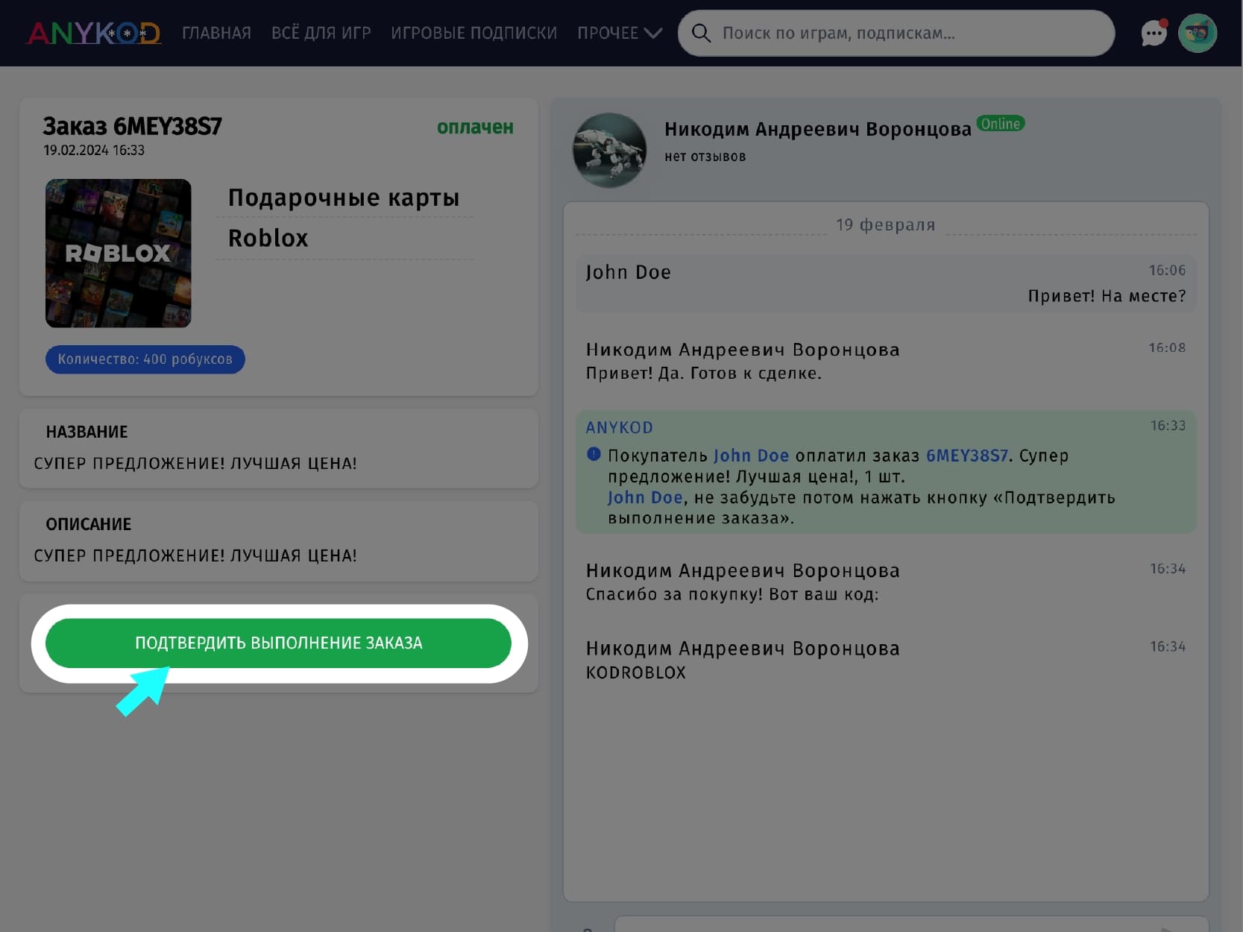Click нет отзывов under seller name
The image size is (1243, 932).
705,157
